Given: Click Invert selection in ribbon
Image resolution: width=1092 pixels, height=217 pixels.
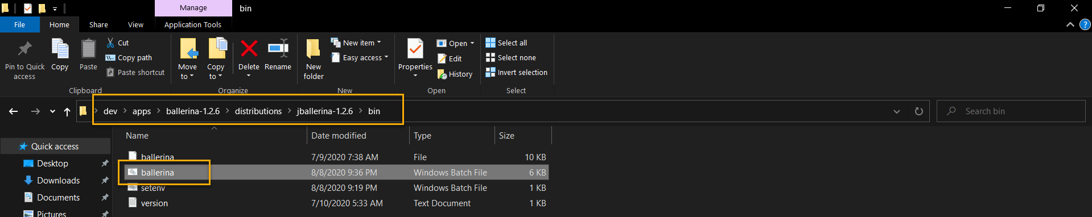Looking at the screenshot, I should (517, 72).
